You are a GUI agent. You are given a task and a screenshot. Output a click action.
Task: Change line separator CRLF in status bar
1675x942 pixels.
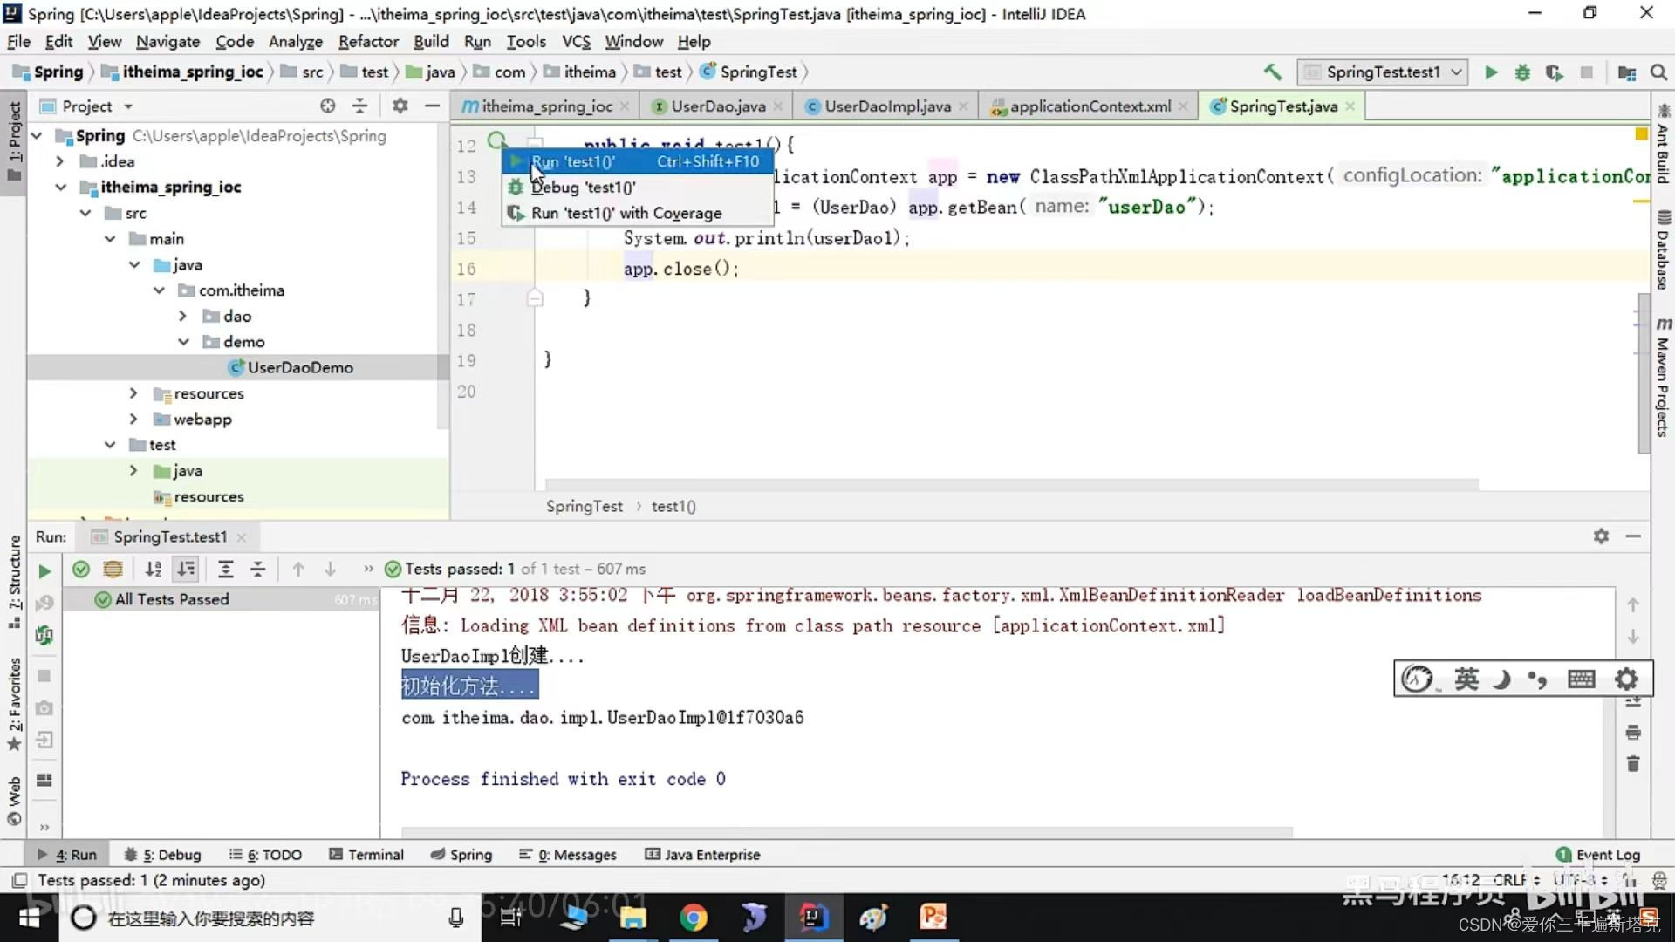pyautogui.click(x=1516, y=880)
